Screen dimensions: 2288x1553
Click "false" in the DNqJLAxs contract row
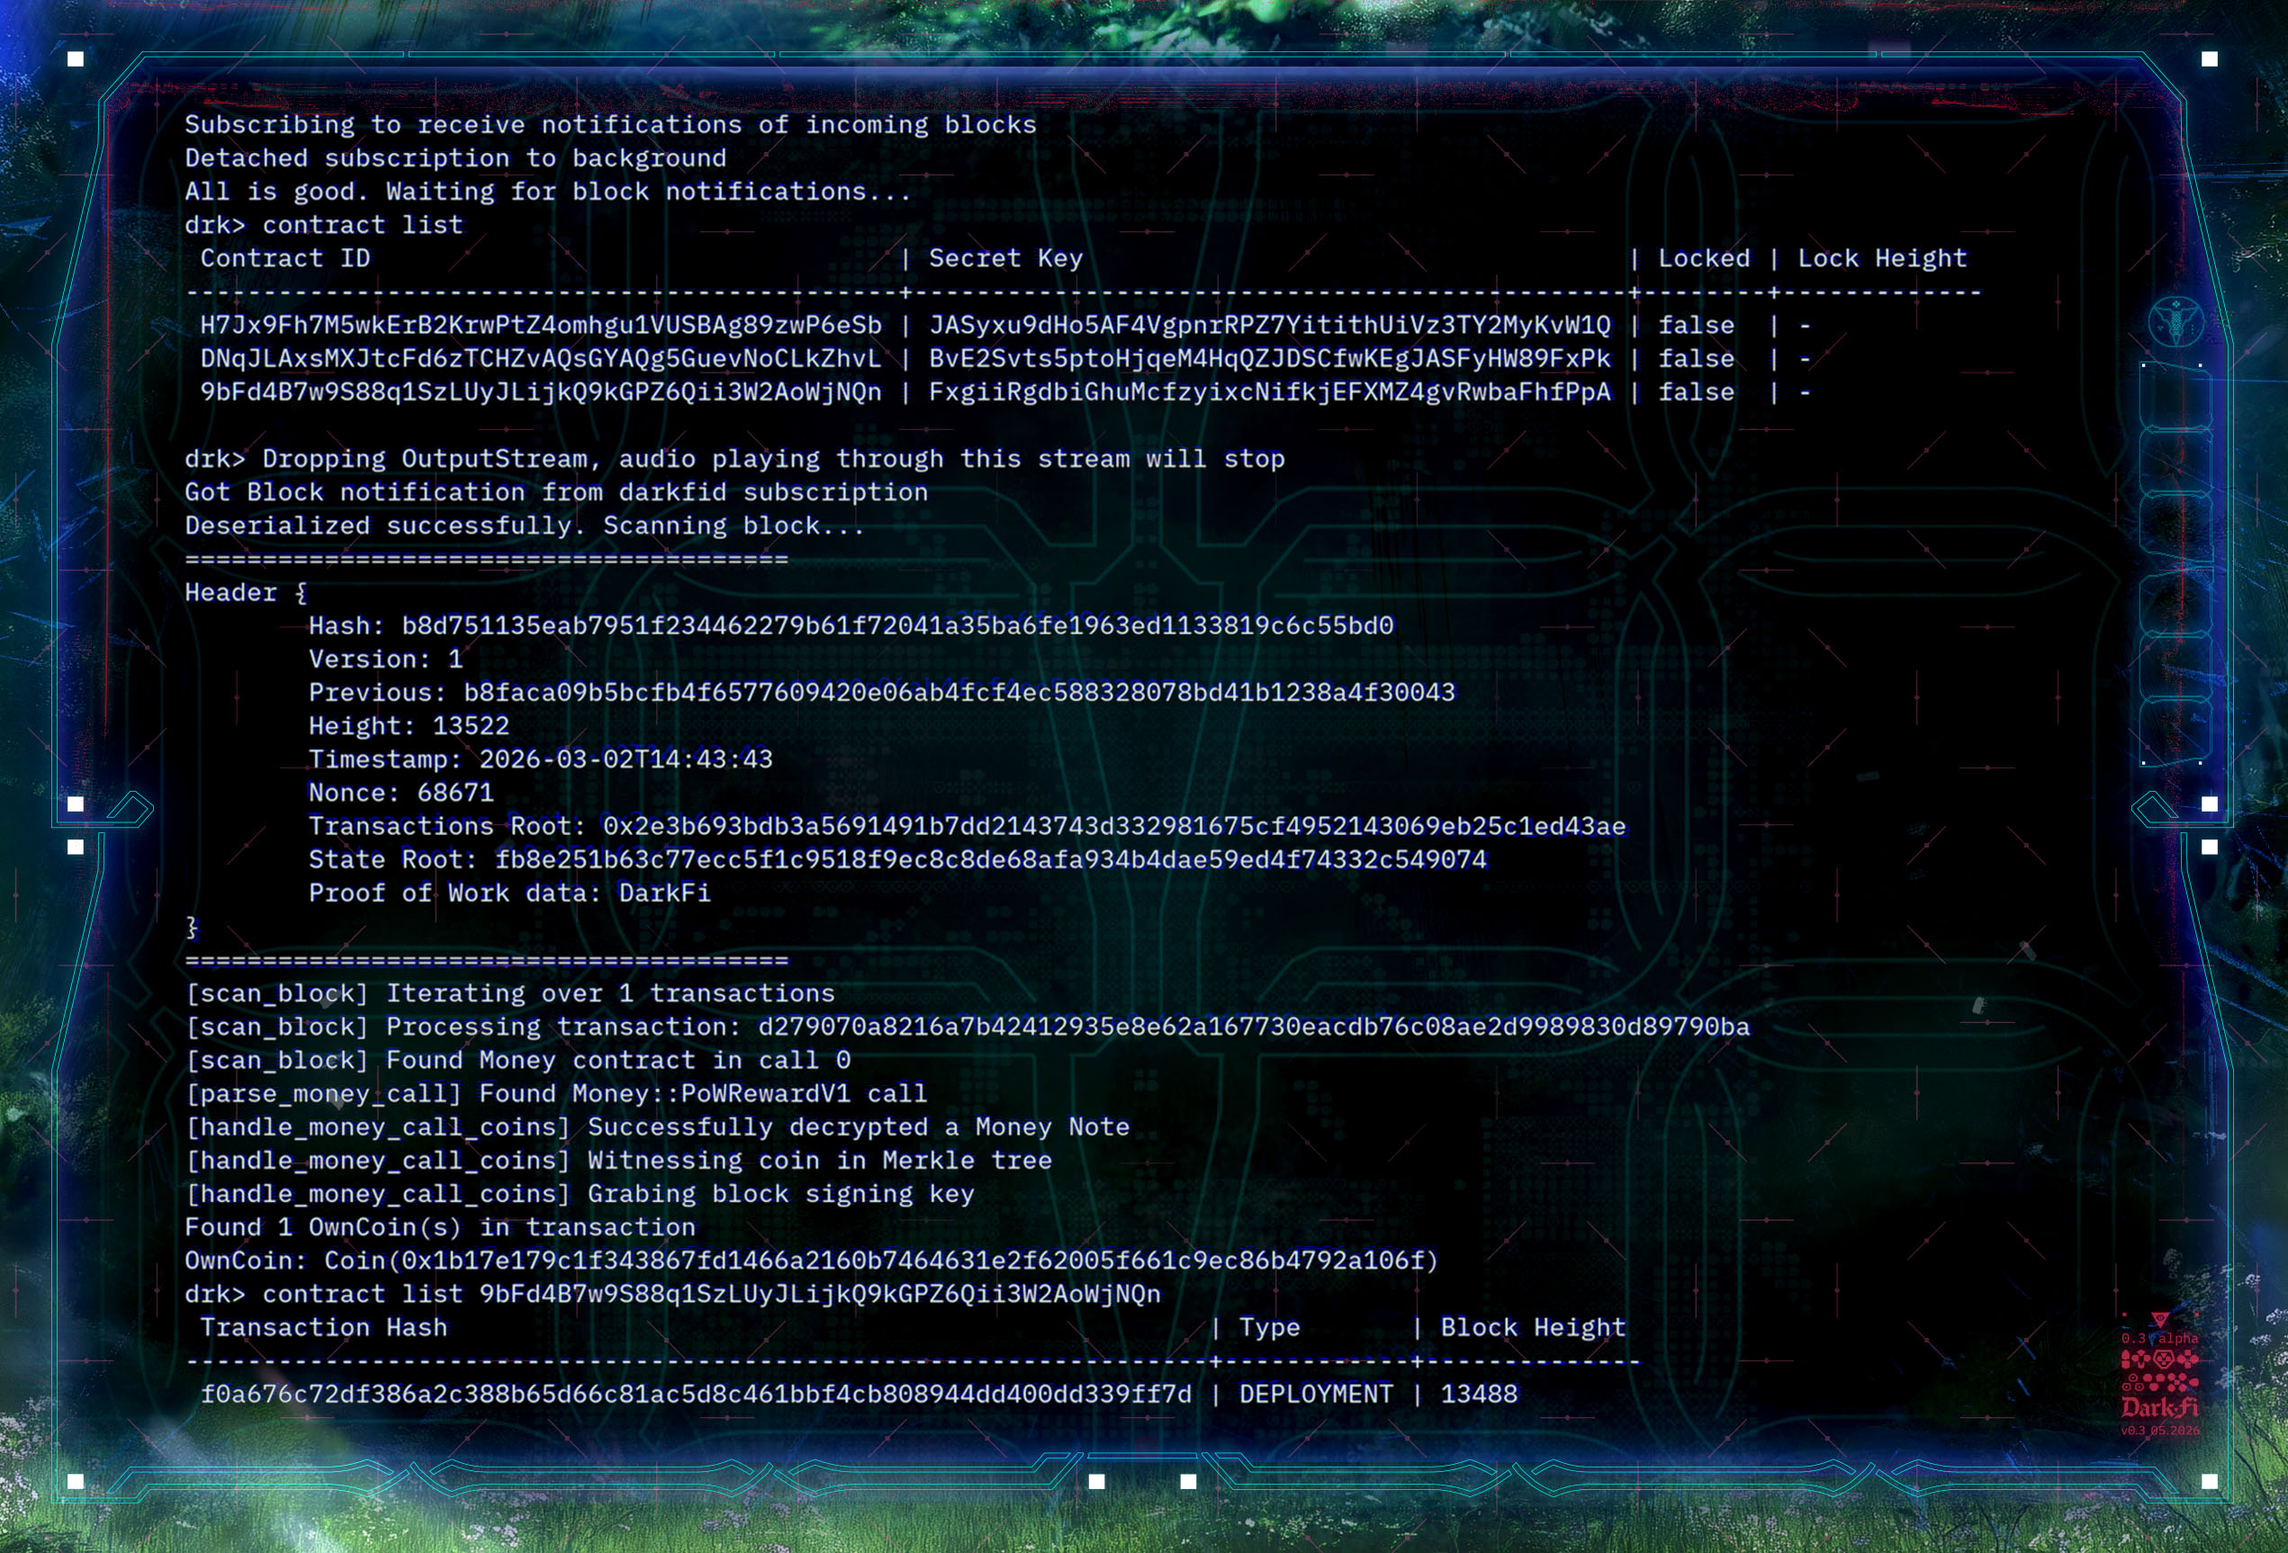pyautogui.click(x=1697, y=359)
